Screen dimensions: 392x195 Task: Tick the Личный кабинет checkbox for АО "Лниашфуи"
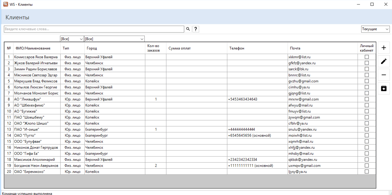(367, 99)
